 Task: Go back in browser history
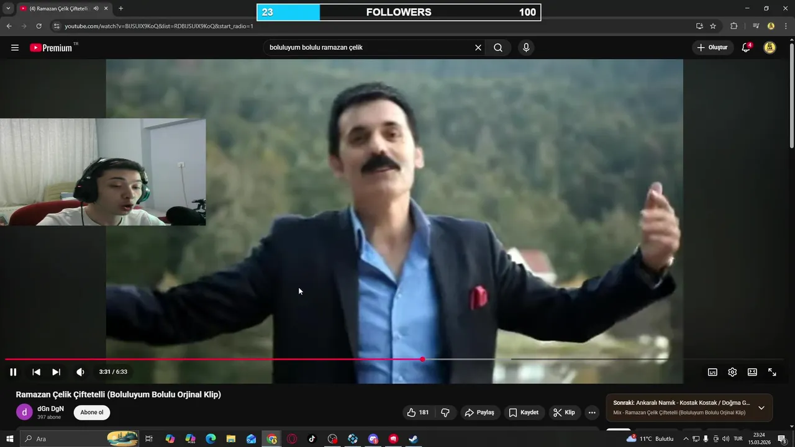(x=9, y=26)
